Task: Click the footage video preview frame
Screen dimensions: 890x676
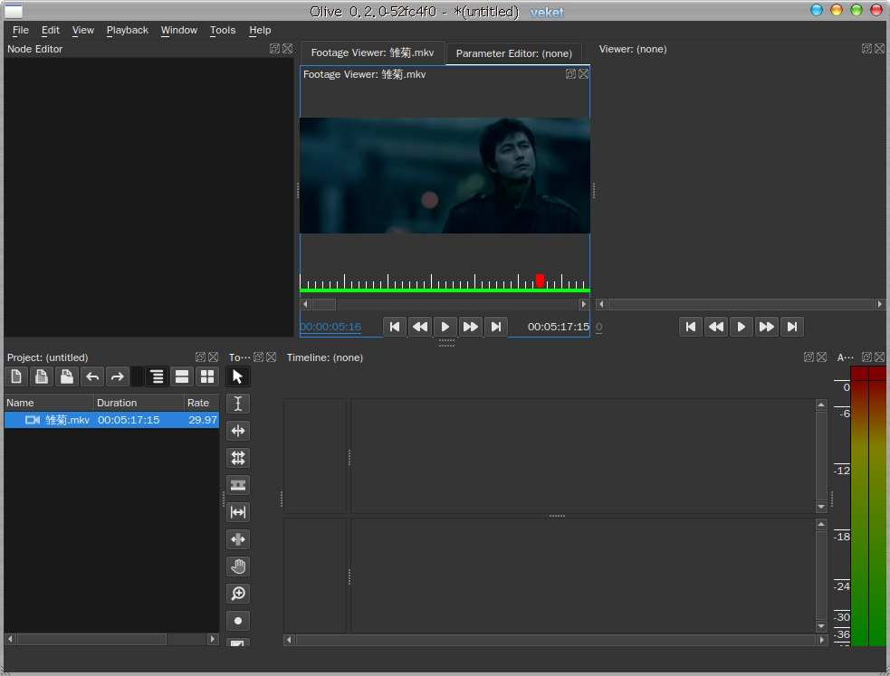Action: click(x=445, y=176)
